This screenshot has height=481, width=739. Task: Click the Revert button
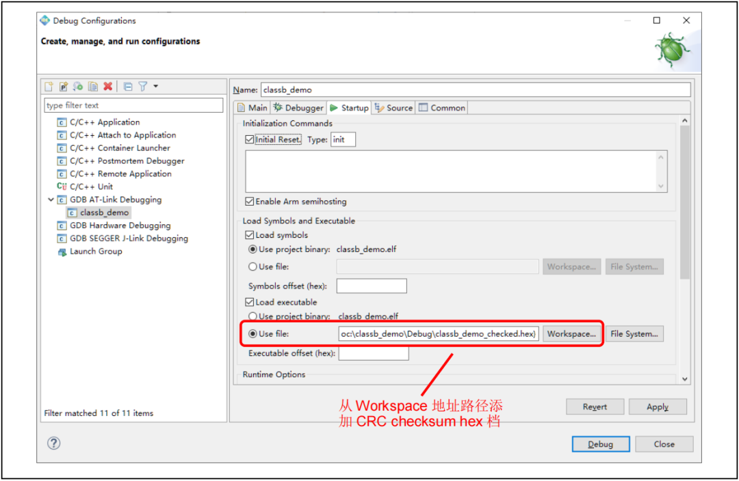pos(595,407)
